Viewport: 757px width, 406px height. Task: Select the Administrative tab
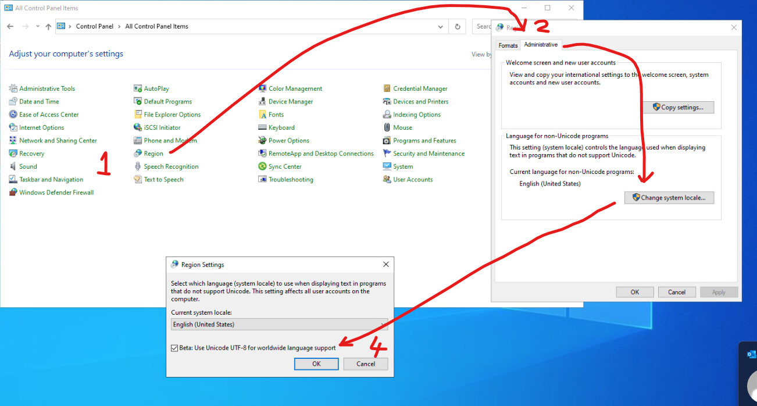click(x=541, y=45)
